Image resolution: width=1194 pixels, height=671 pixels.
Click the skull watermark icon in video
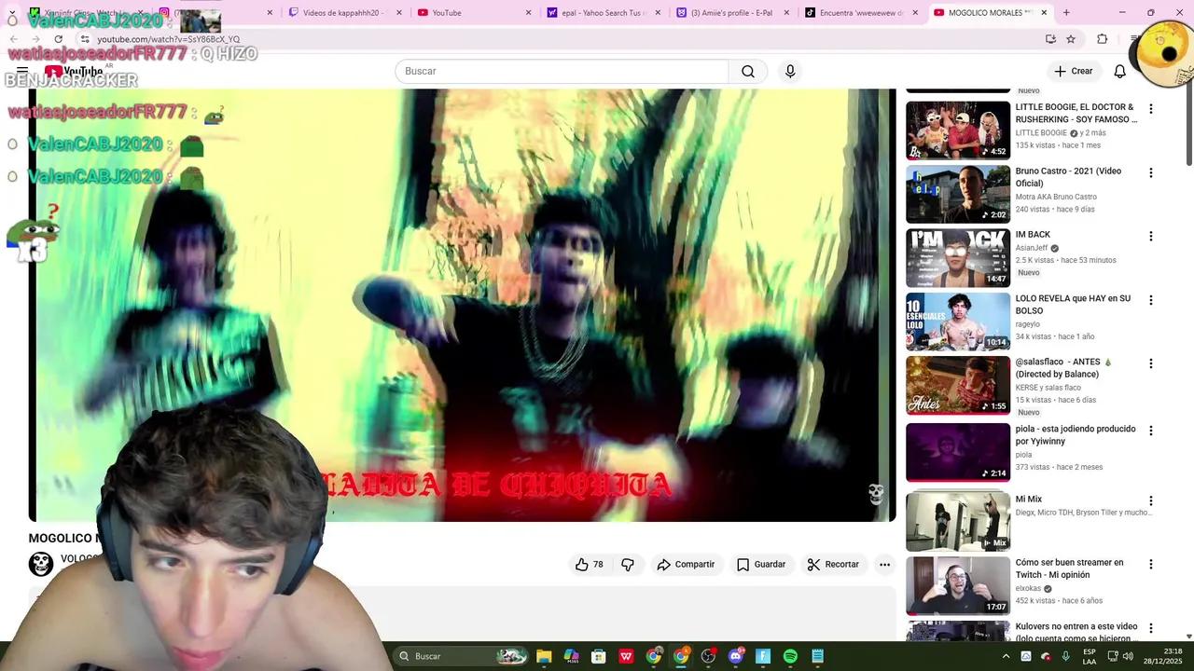click(x=875, y=494)
